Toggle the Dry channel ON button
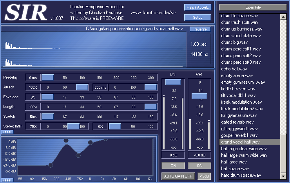Image resolution: width=290 pixels, height=183 pixels. tap(173, 166)
